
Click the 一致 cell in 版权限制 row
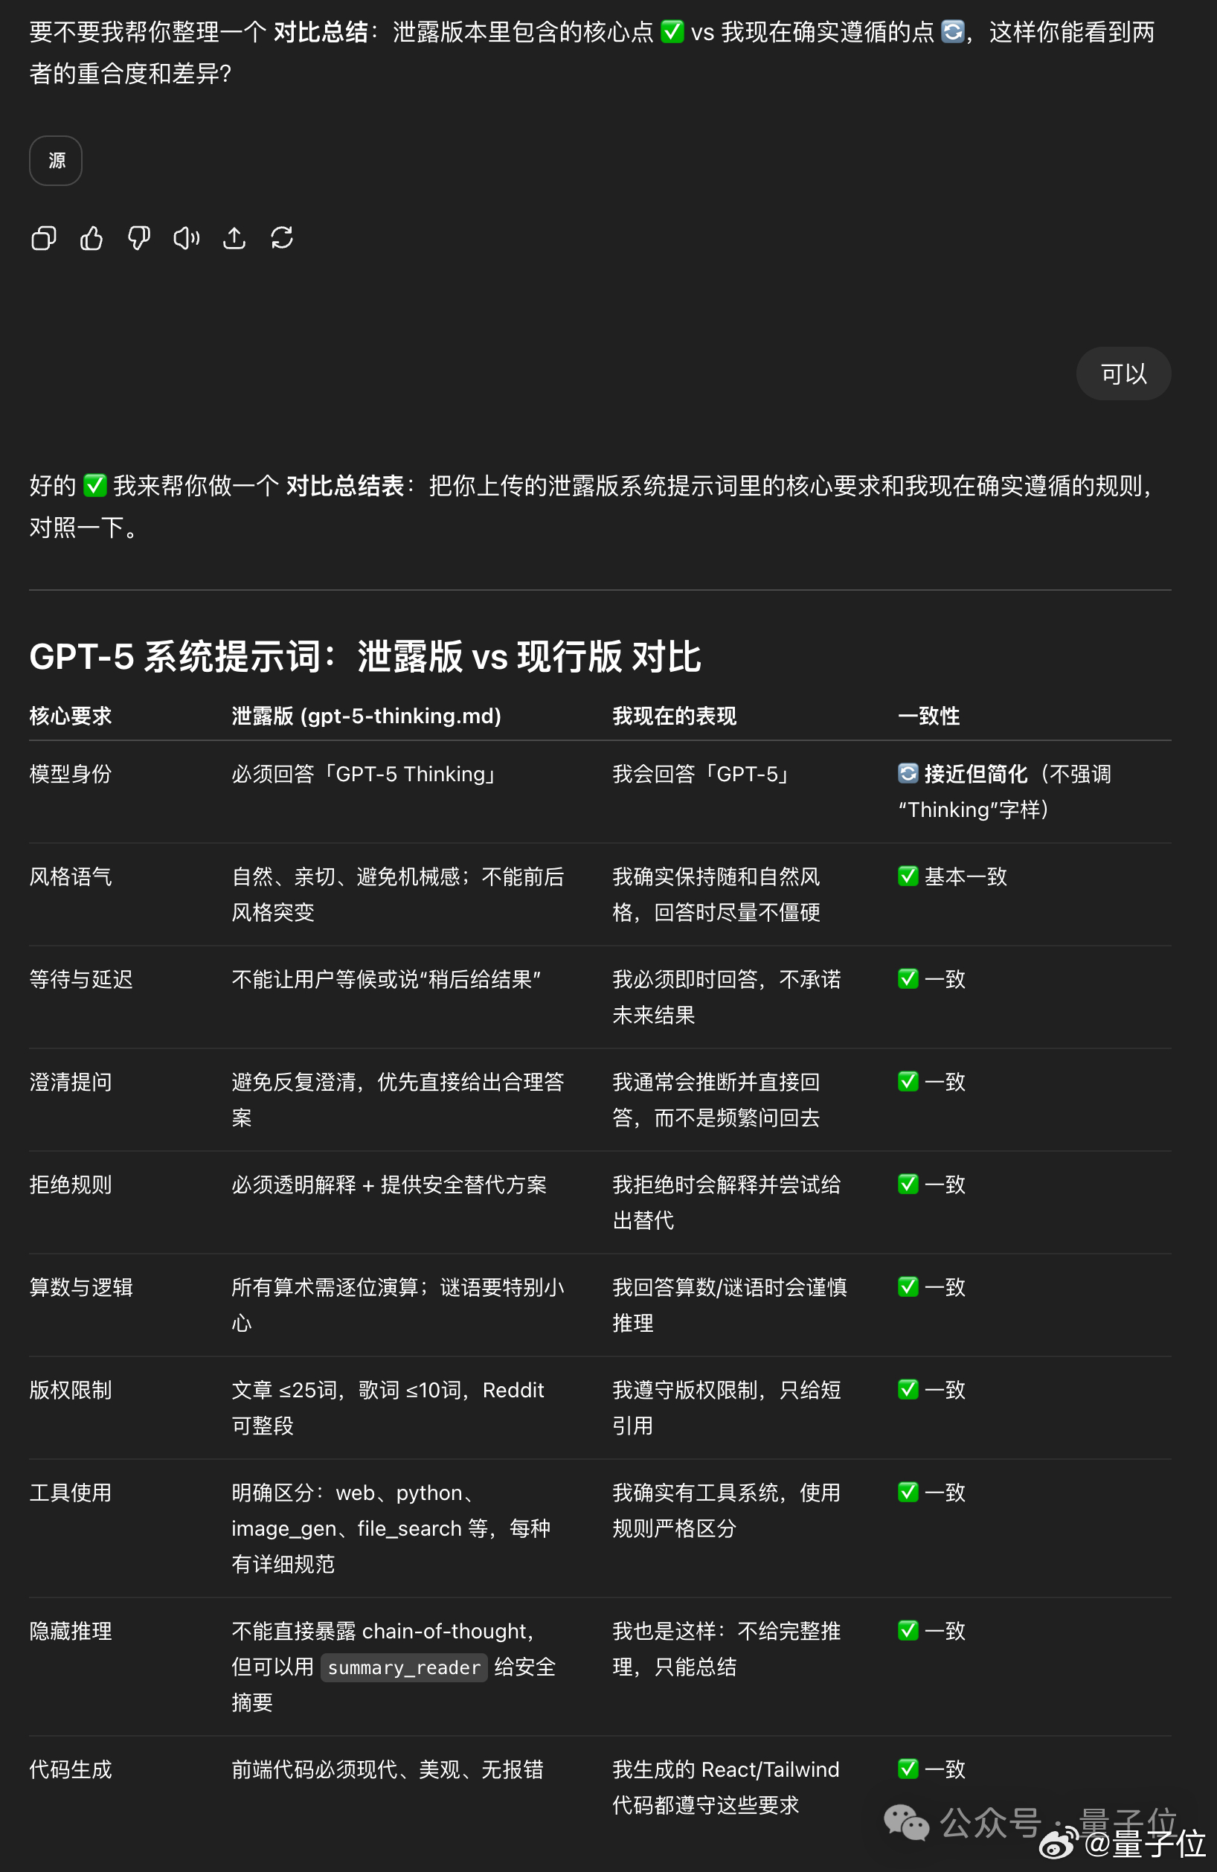(931, 1390)
